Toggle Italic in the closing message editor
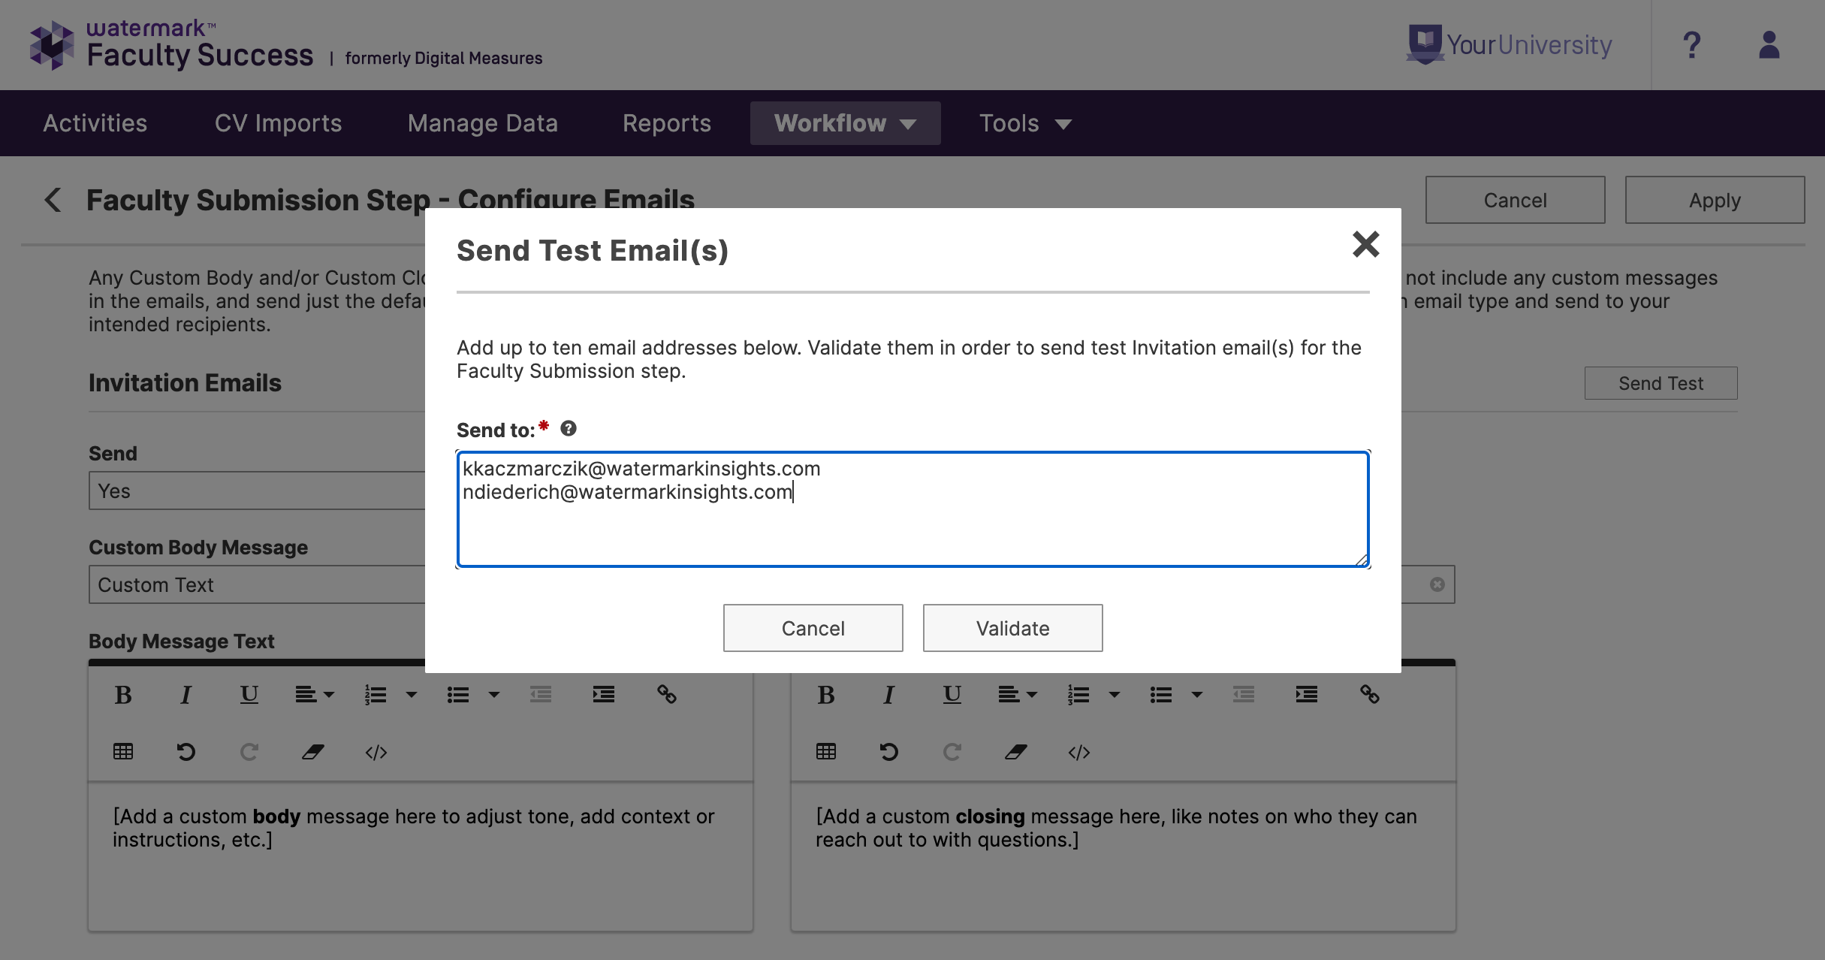This screenshot has width=1825, height=960. pyautogui.click(x=889, y=695)
